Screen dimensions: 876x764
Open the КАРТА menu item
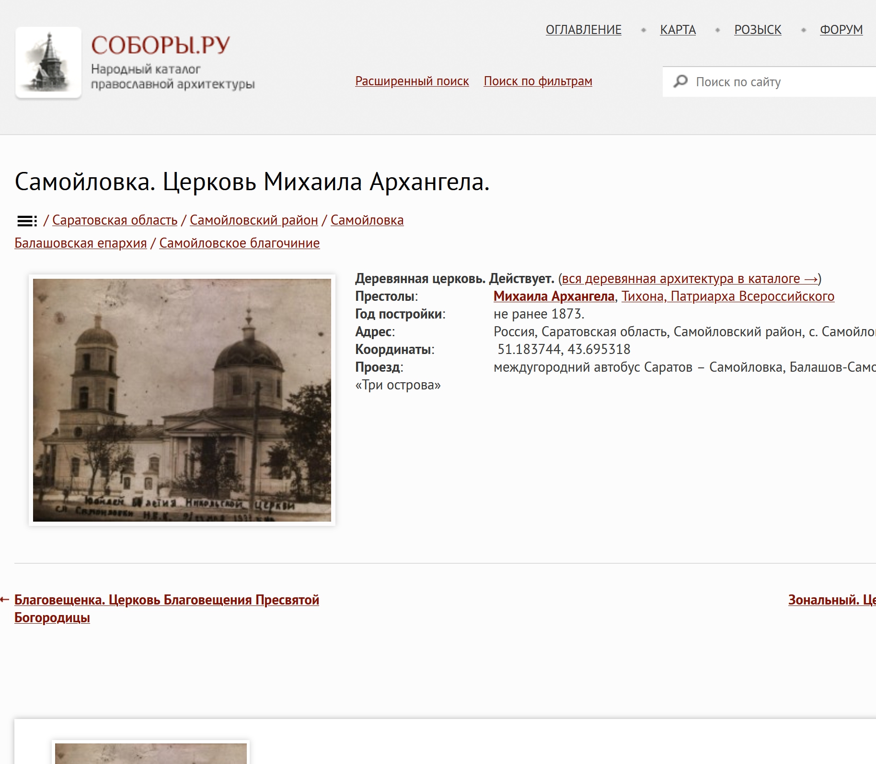(678, 30)
